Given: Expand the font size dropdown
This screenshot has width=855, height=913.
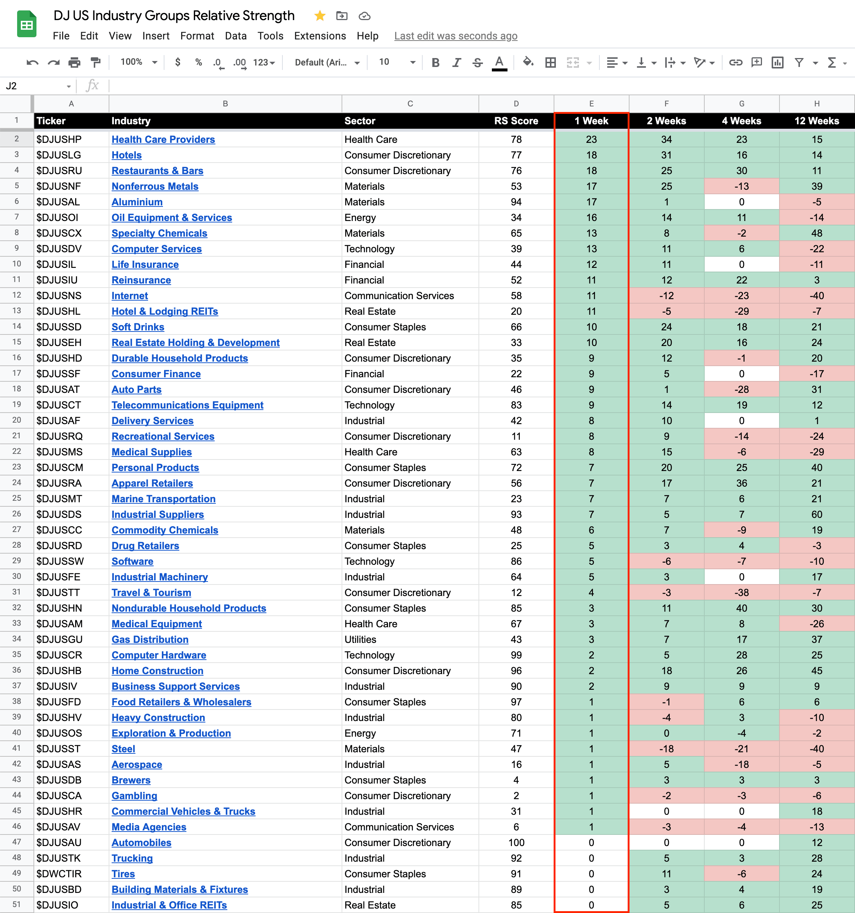Looking at the screenshot, I should pos(412,63).
